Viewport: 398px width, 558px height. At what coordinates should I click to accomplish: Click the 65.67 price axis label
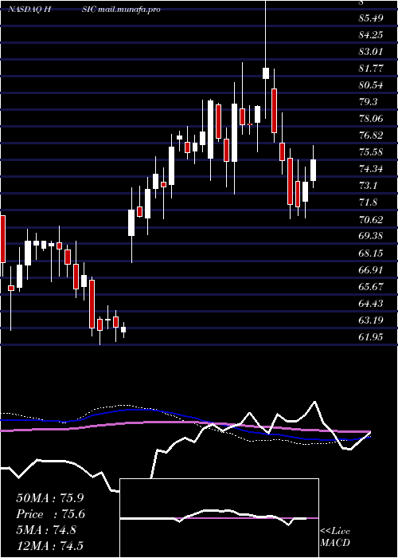[371, 286]
